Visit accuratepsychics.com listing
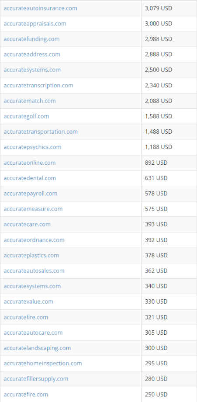Viewport: 197px width, 402px height. [32, 147]
